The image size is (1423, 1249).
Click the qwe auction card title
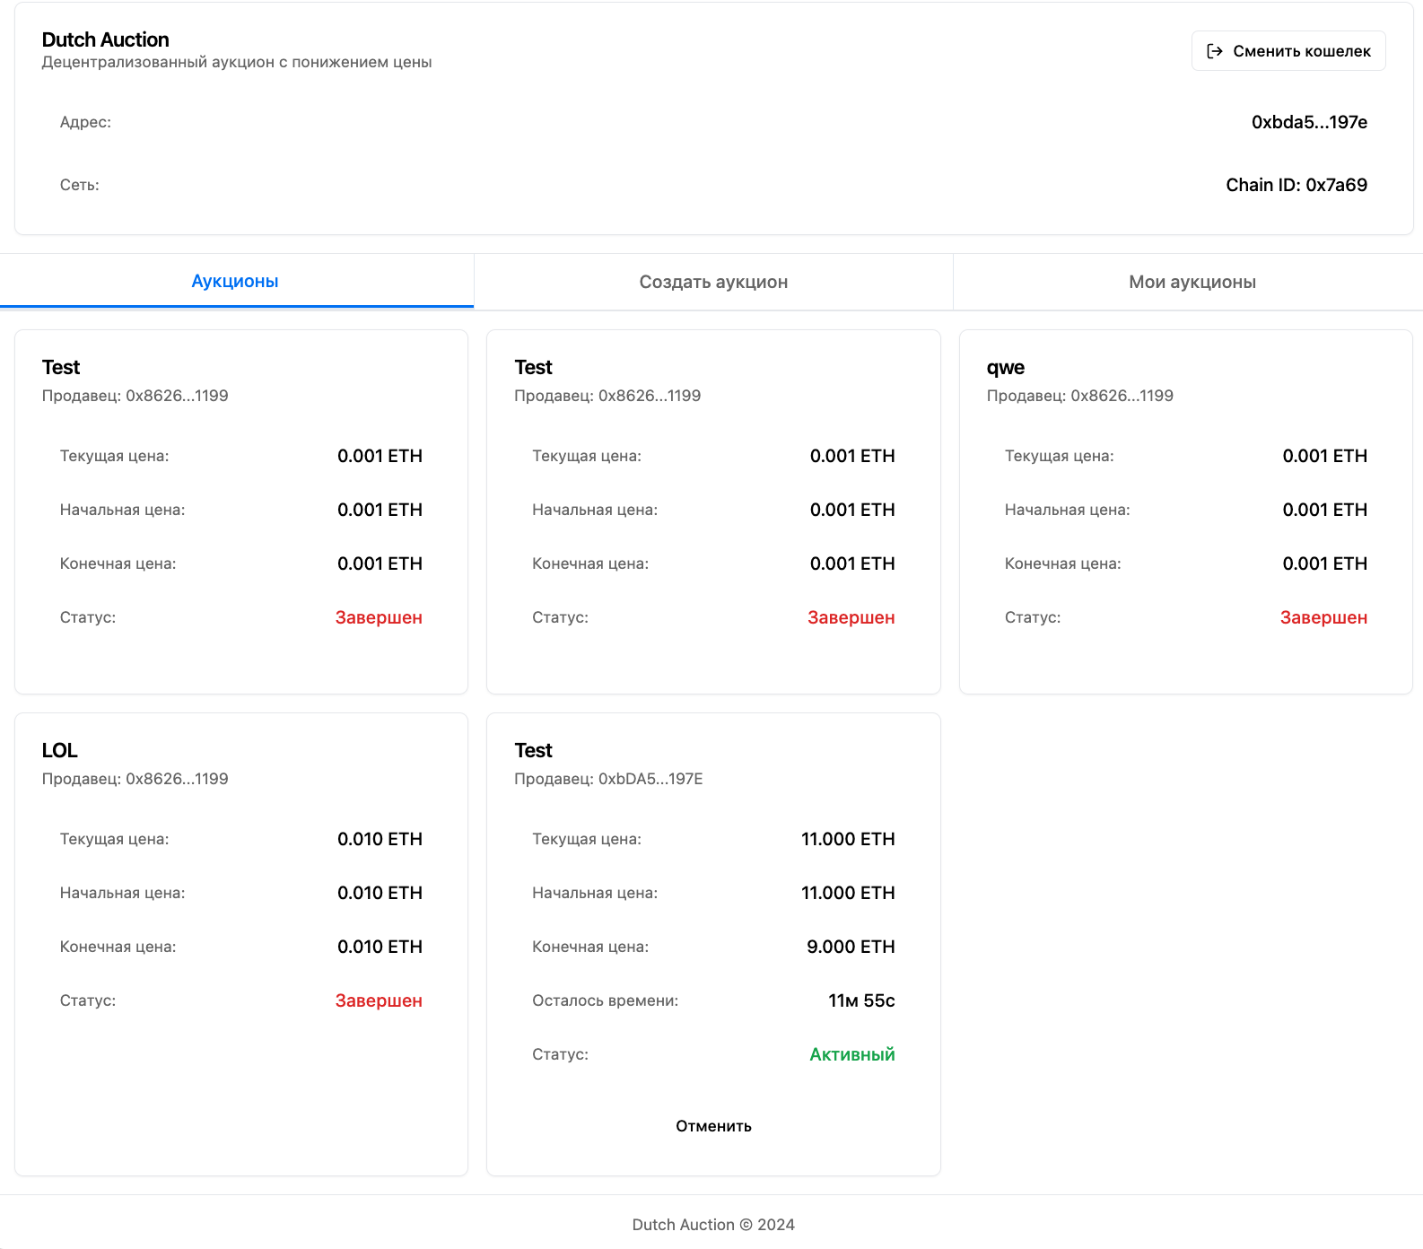pos(1006,368)
